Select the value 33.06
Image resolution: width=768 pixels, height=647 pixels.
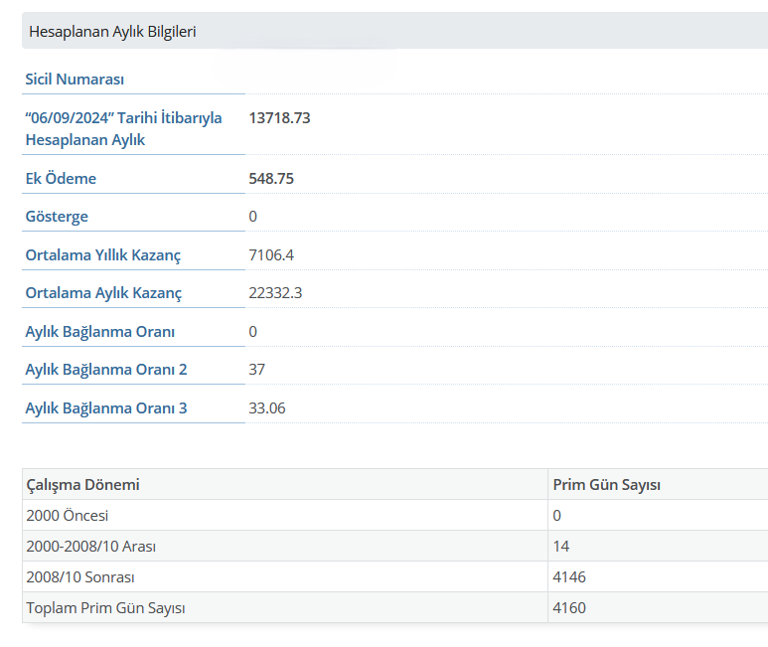267,408
